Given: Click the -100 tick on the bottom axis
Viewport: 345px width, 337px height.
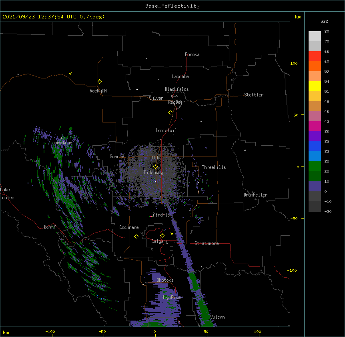Looking at the screenshot, I should click(50, 331).
